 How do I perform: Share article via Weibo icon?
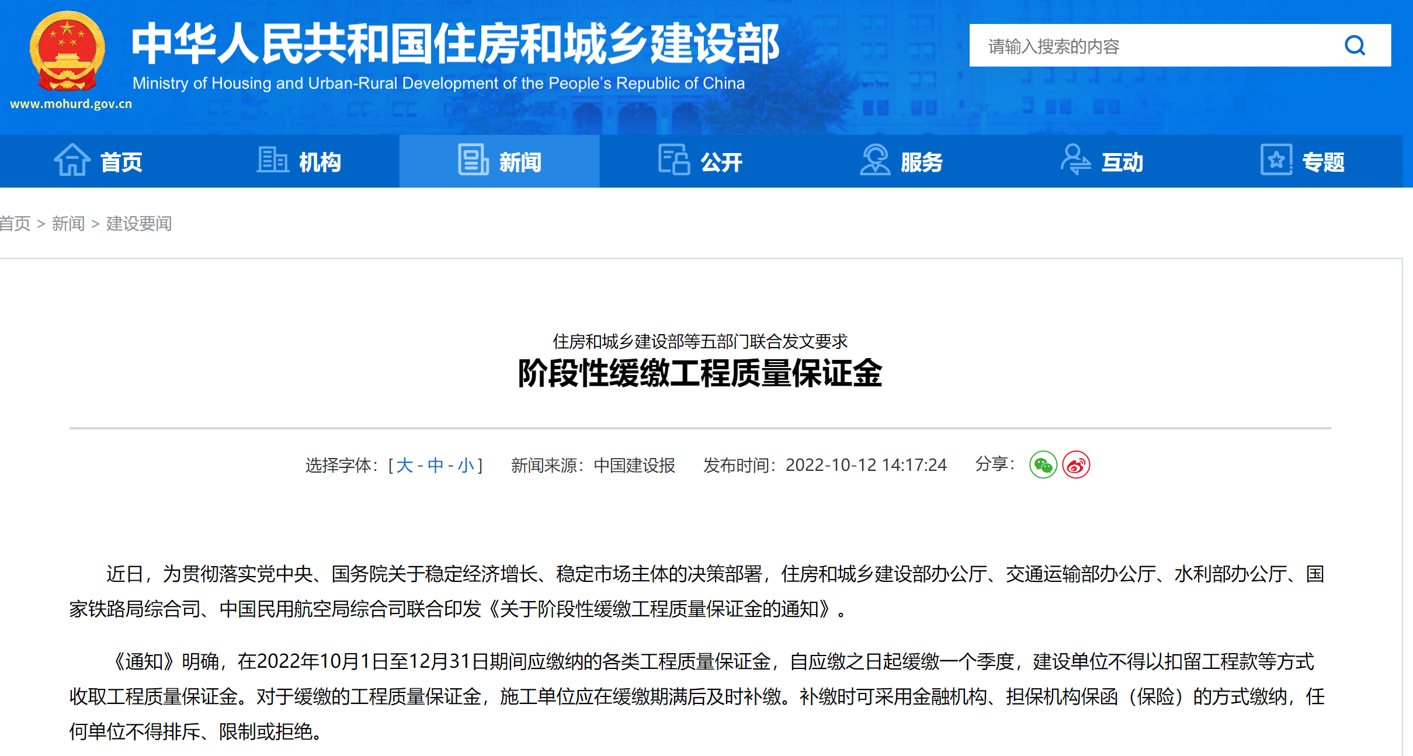1076,465
